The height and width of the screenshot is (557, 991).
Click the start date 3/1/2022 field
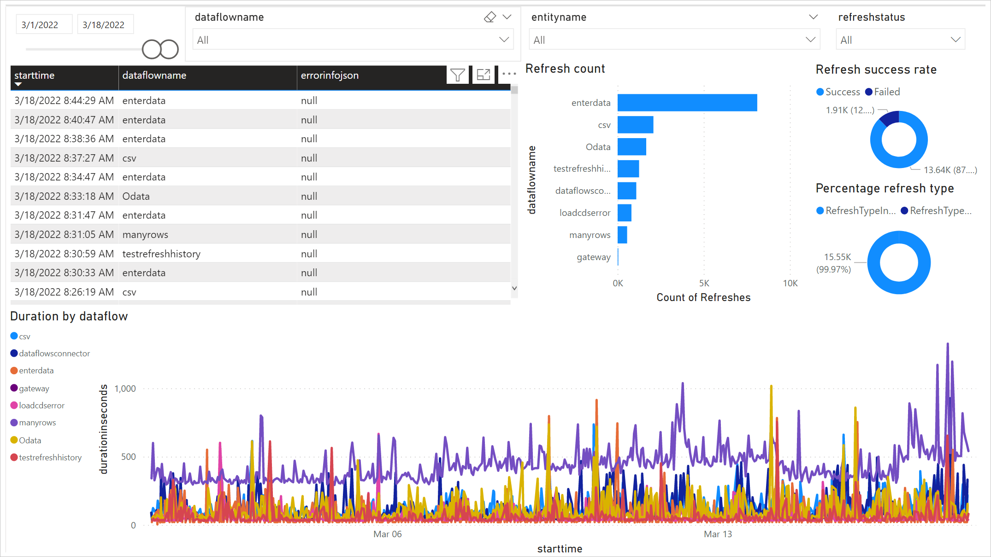(44, 25)
